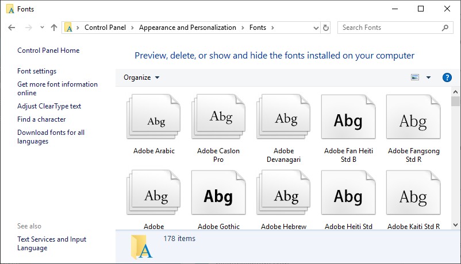Go back using the Back arrow
Viewport: 461px width, 264px height.
pos(11,28)
